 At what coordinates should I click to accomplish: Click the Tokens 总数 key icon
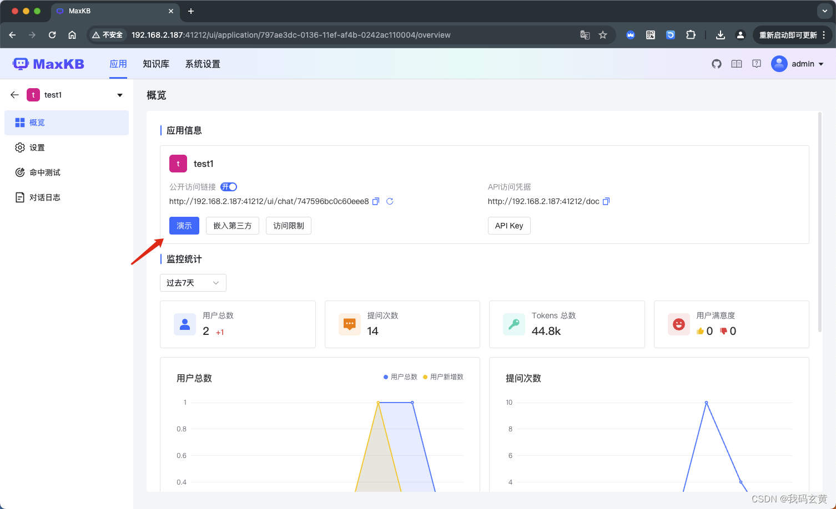pos(514,324)
